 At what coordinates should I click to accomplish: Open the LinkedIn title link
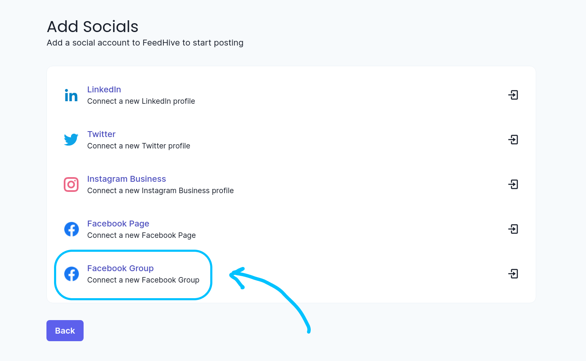(104, 89)
